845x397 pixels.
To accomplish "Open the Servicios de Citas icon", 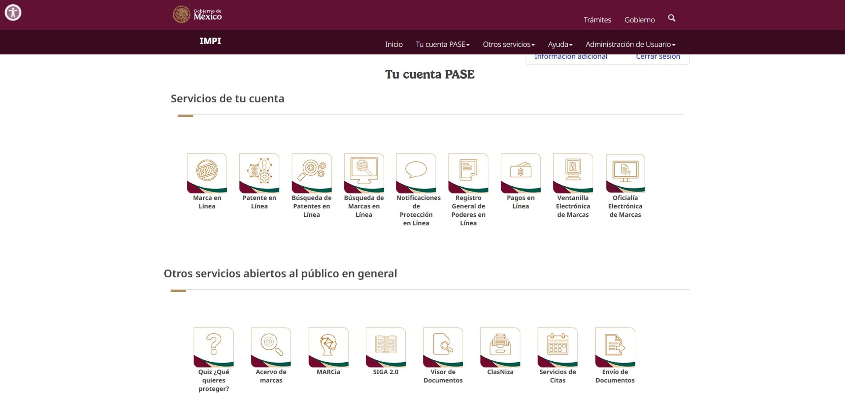I will coord(558,347).
